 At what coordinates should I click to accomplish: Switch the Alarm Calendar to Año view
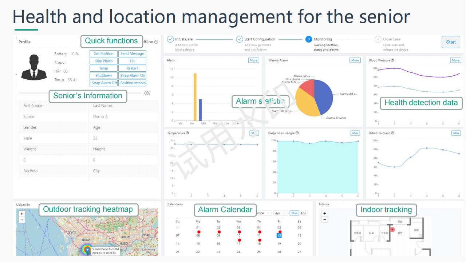(x=303, y=213)
